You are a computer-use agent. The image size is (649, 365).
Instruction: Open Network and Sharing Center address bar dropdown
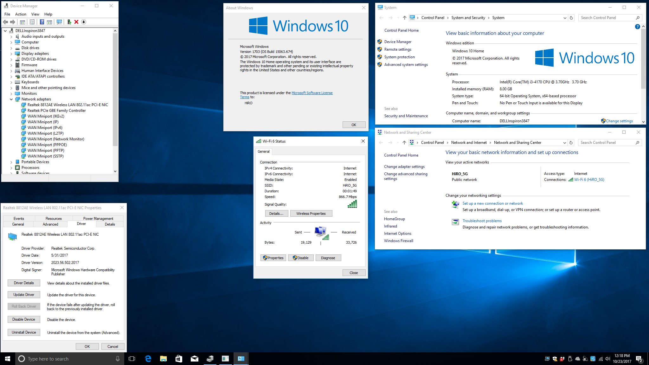(x=564, y=143)
